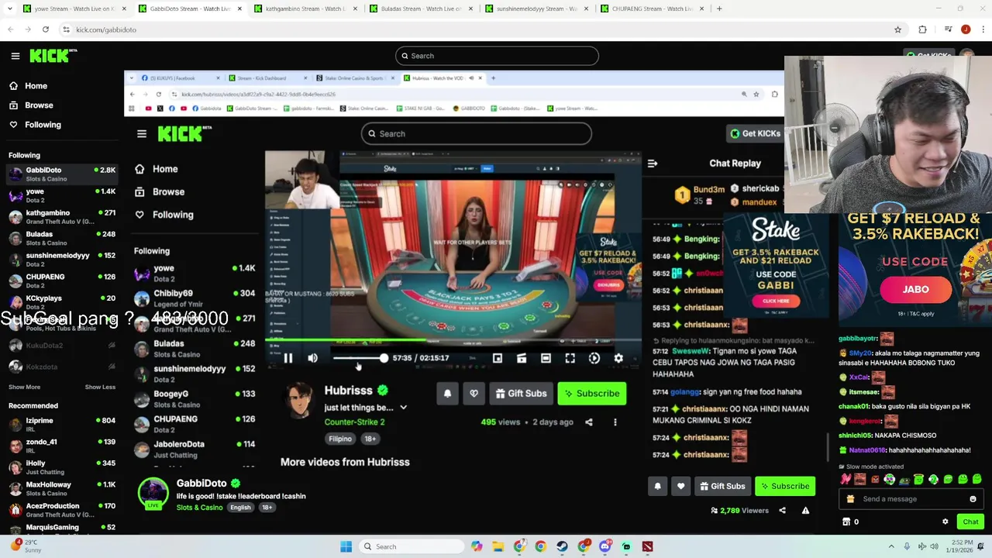Pause the streamed Hubrisss VOD player
Screen dimensions: 992x558
(288, 358)
